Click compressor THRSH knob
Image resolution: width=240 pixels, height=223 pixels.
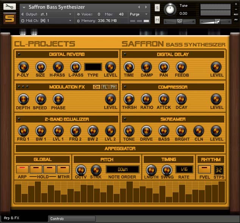(129, 99)
